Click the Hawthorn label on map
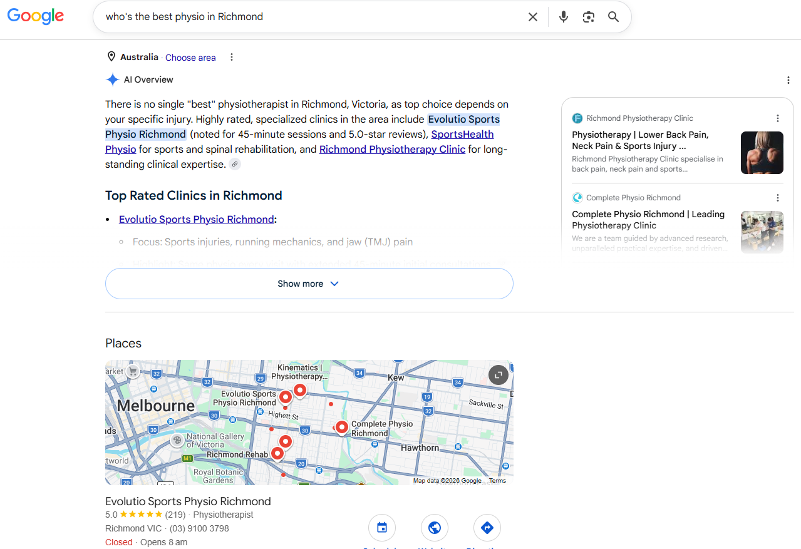 pos(420,448)
